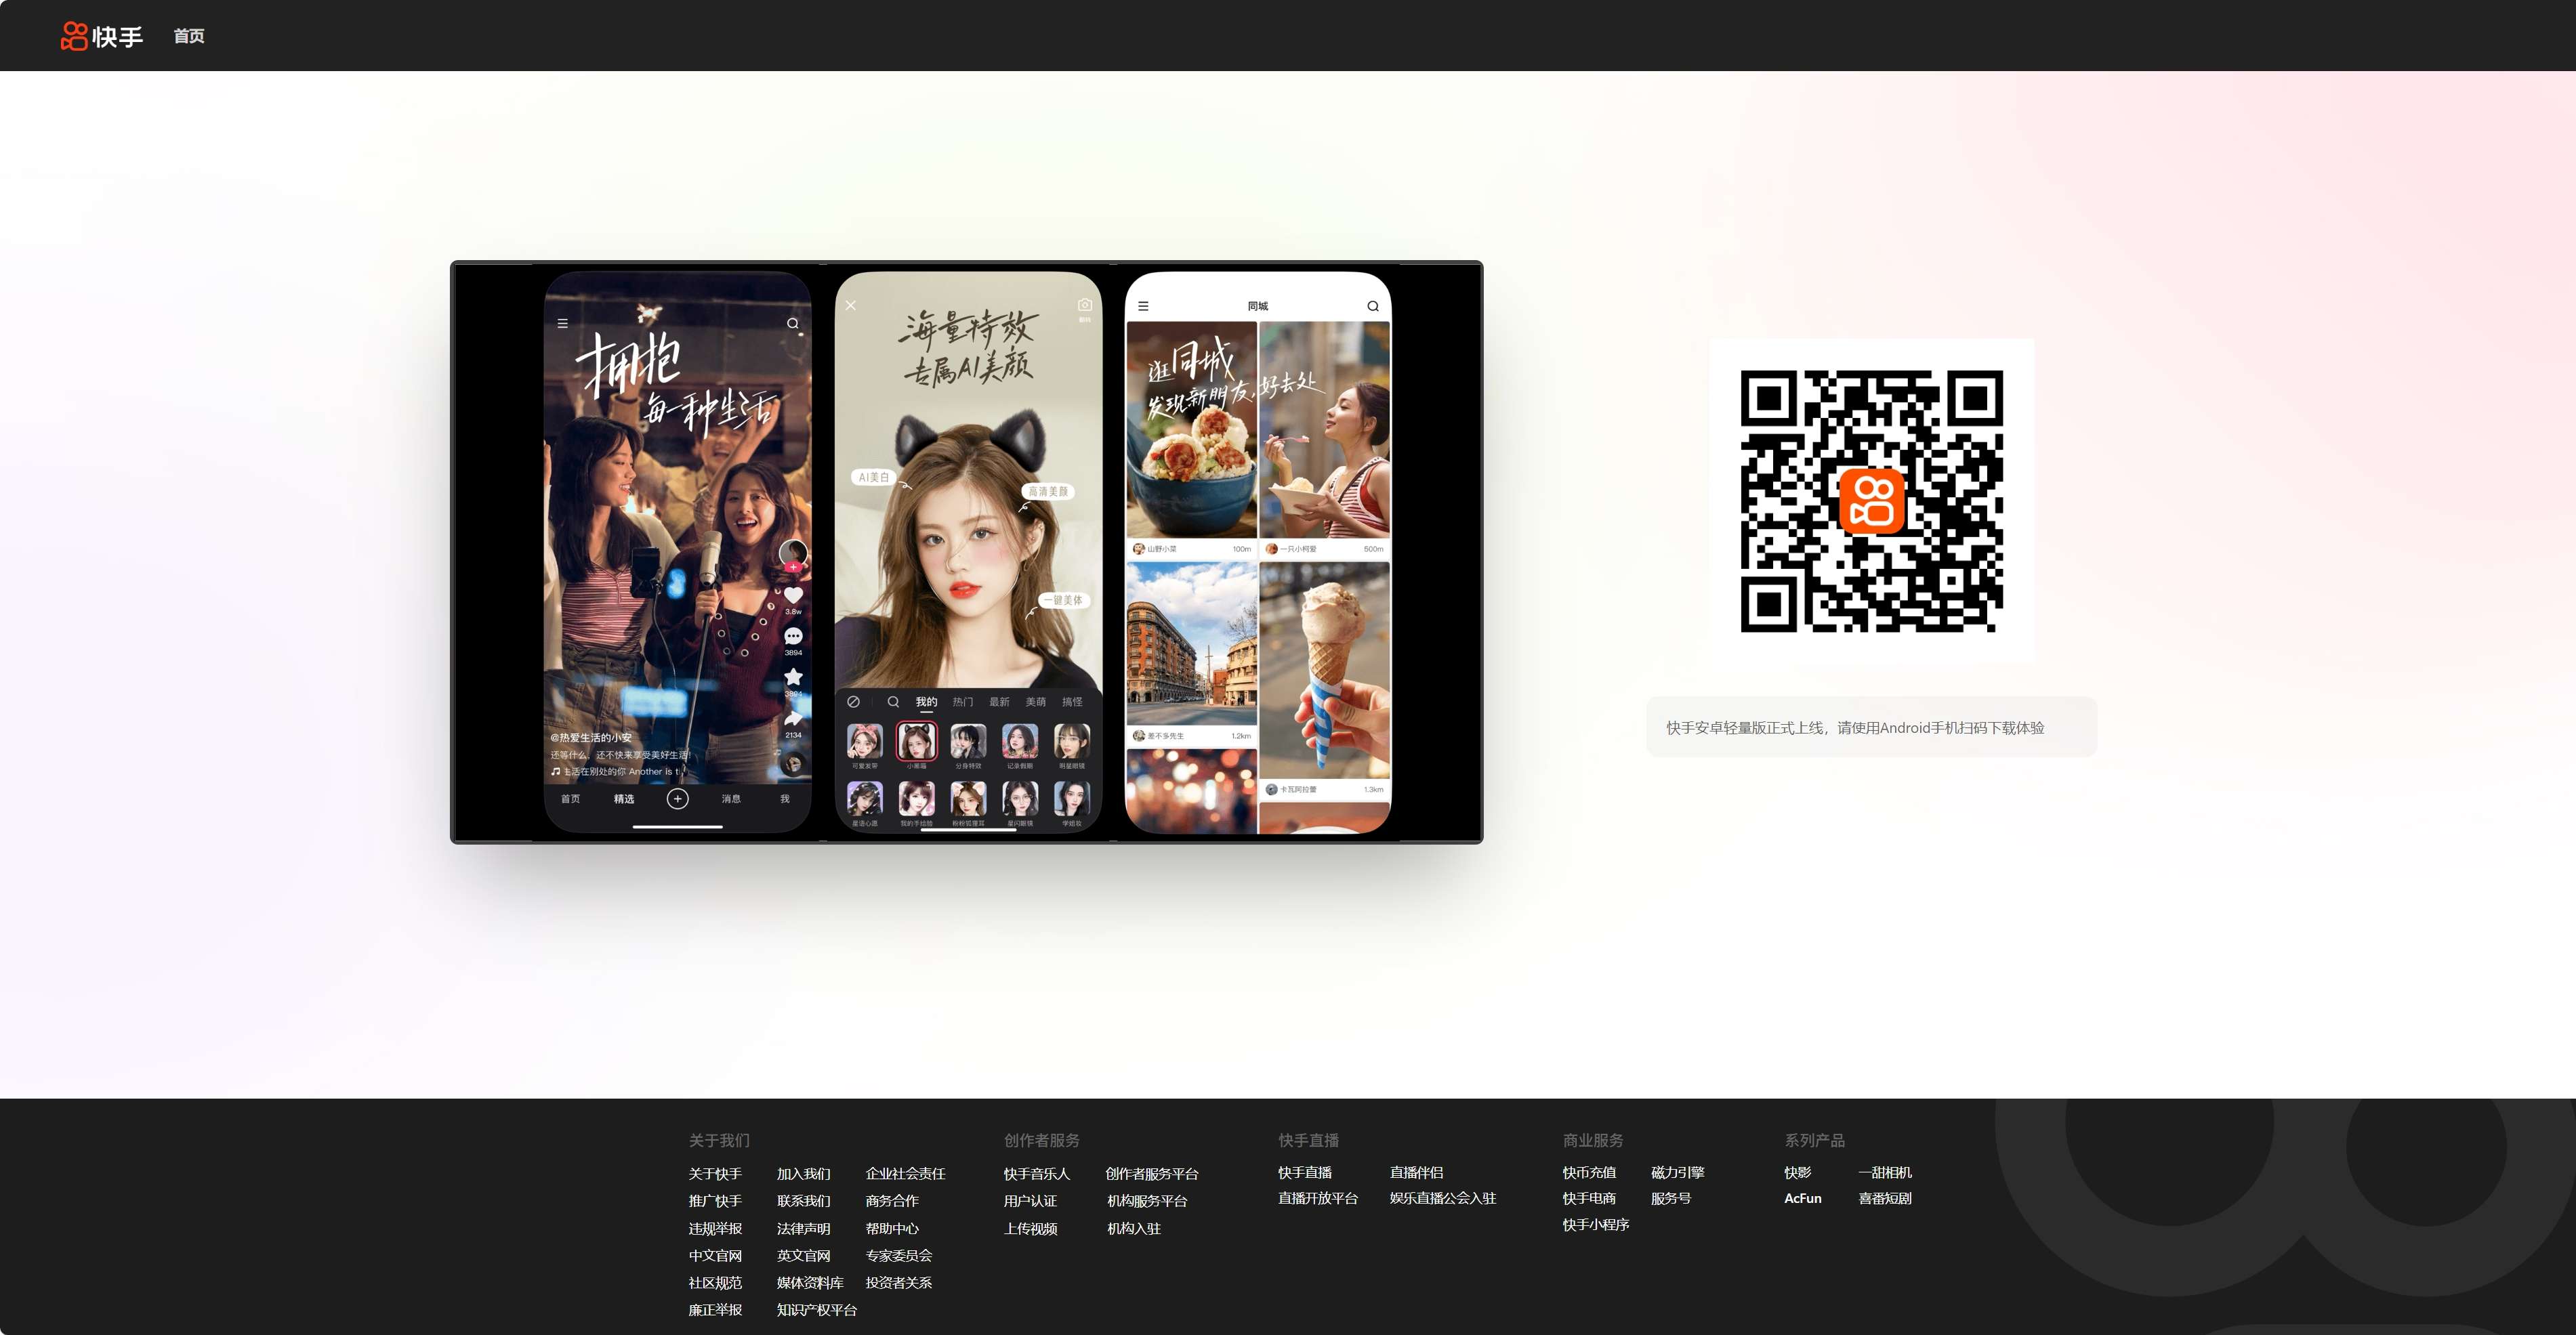The height and width of the screenshot is (1335, 2576).
Task: Switch to the 中文官网 site
Action: 715,1256
